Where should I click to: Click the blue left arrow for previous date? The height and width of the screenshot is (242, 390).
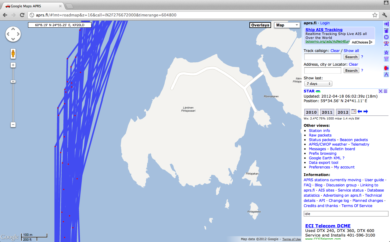tap(360, 112)
